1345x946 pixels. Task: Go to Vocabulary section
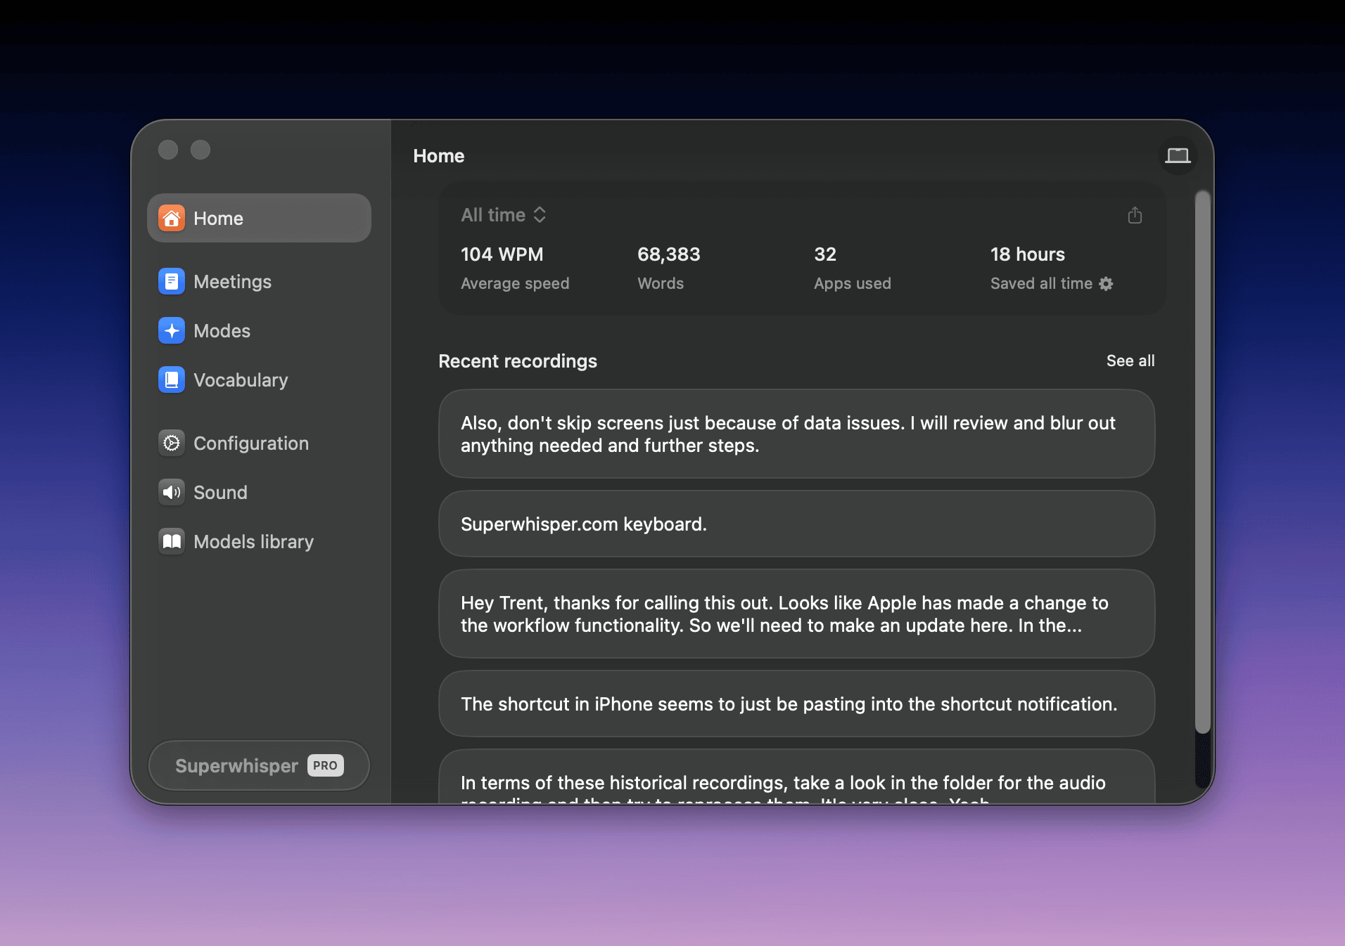[x=259, y=380]
